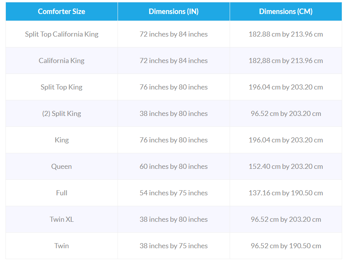Click the 38 inches by 75 inches cell
Screen dimensions: 348x263
(x=174, y=246)
